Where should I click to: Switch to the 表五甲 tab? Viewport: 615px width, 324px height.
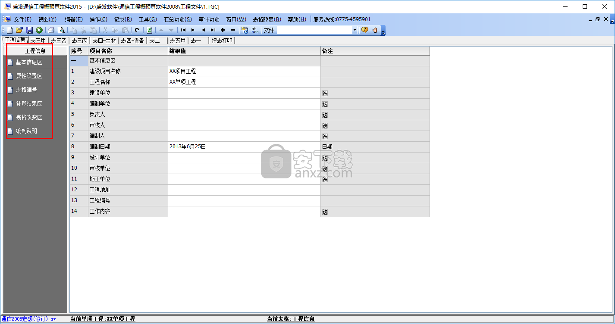tap(178, 40)
